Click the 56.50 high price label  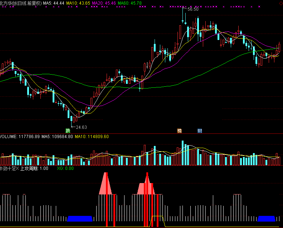tap(193, 9)
